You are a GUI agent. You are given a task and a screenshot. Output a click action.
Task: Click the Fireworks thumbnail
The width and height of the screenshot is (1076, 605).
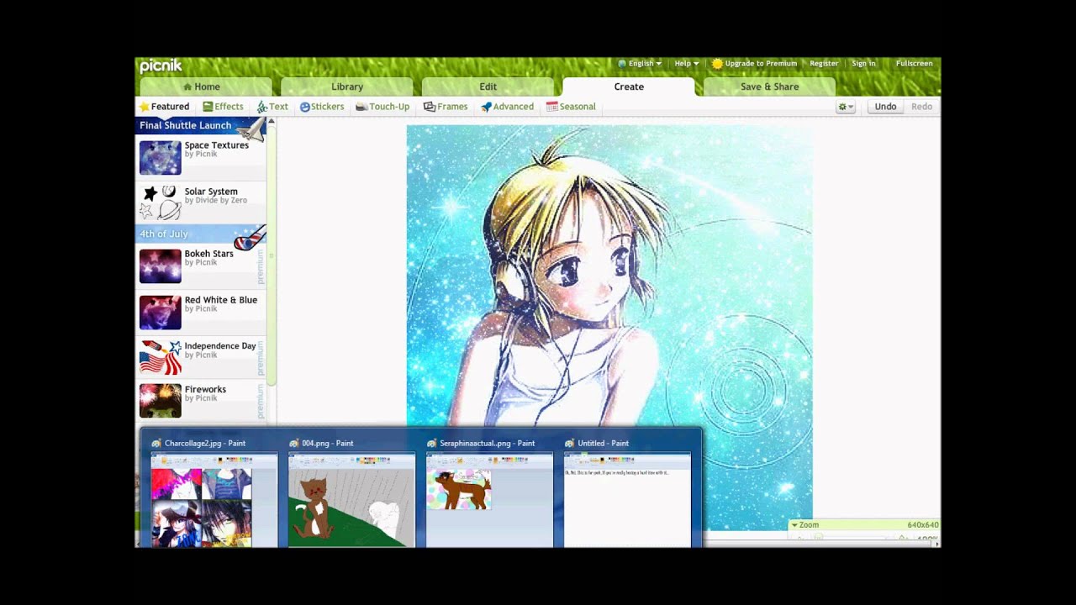click(160, 401)
